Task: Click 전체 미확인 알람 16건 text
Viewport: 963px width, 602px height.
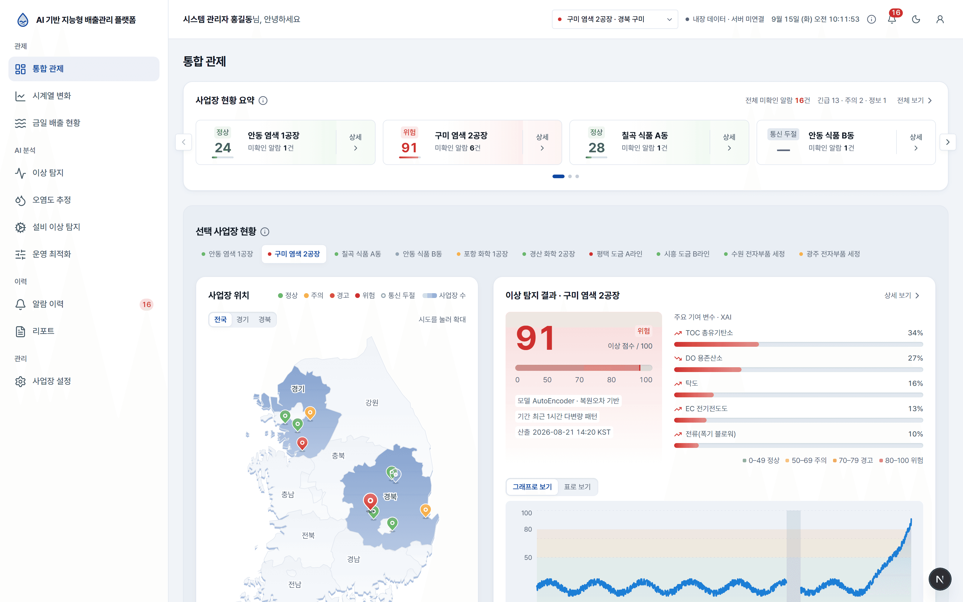Action: (x=777, y=100)
